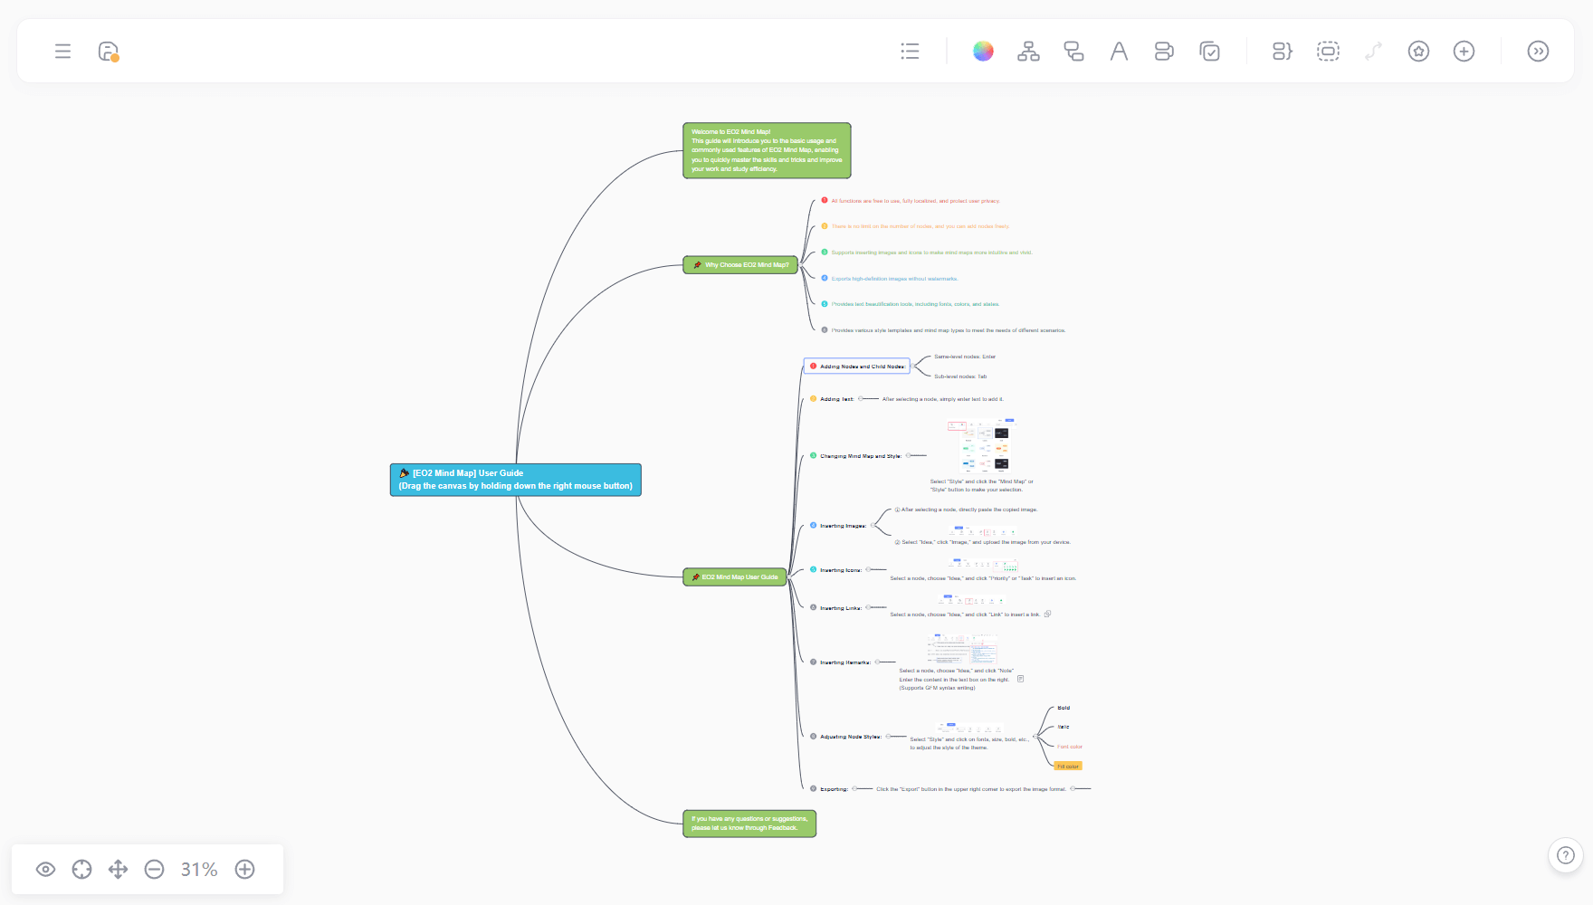
Task: Open the outline list view
Action: 910,52
